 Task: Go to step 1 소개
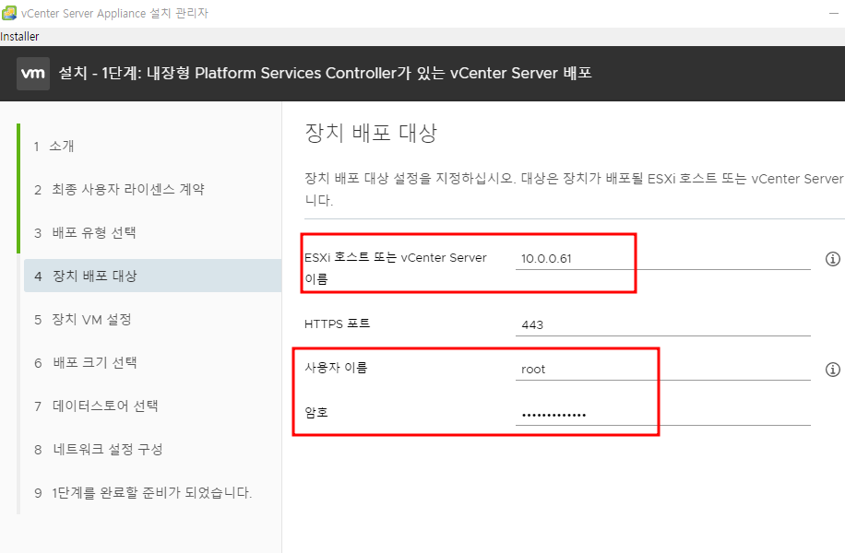click(x=54, y=146)
